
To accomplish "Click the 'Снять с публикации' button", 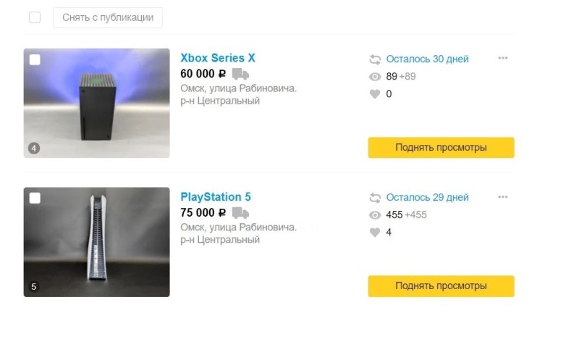I will pyautogui.click(x=108, y=17).
